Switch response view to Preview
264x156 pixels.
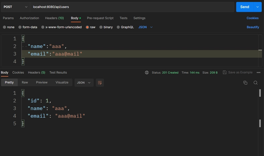(42, 83)
